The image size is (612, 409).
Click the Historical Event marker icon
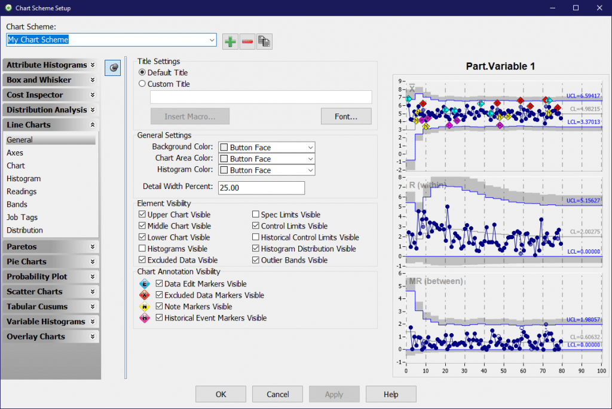[x=144, y=318]
